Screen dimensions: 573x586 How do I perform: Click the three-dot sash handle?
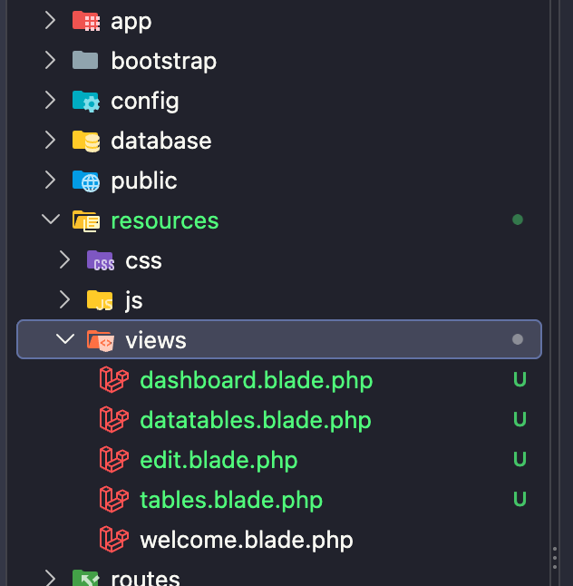(555, 558)
